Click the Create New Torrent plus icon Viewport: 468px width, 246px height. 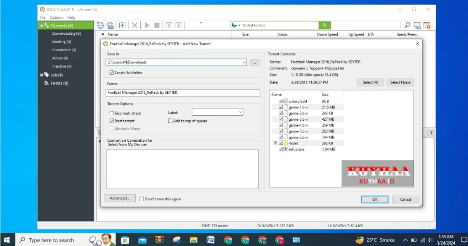click(122, 25)
